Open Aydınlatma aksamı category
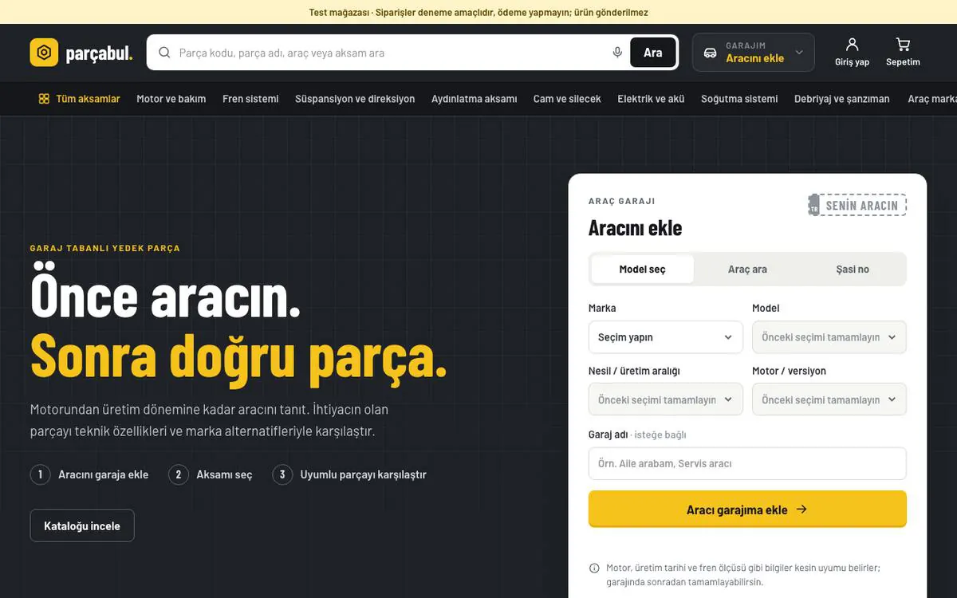Viewport: 957px width, 598px height. tap(475, 99)
